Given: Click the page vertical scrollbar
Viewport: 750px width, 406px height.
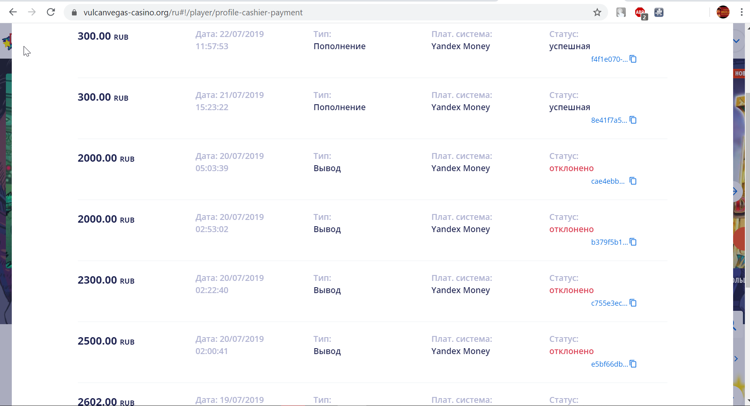Looking at the screenshot, I should pyautogui.click(x=748, y=189).
